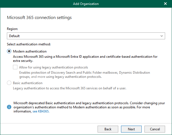Screen dimensions: 172x135
Task: Click the Region: label
Action: click(x=12, y=29)
